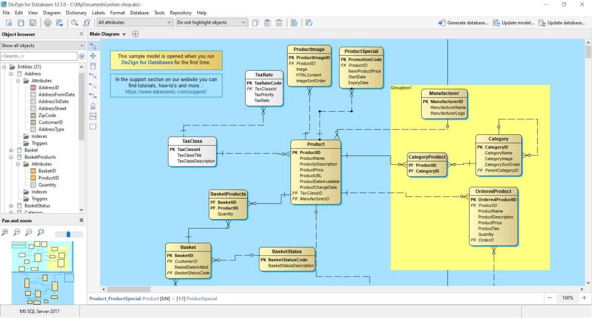592x318 pixels.
Task: Click the Generate database button
Action: click(463, 23)
